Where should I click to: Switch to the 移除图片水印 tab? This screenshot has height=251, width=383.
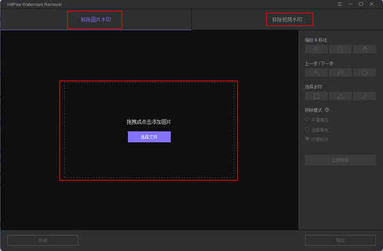(96, 20)
